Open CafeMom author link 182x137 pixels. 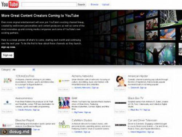tap(78, 132)
